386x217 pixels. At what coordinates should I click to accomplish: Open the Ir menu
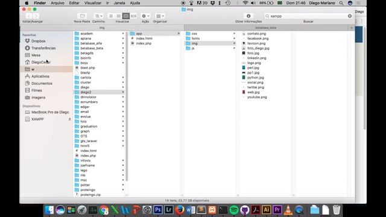[x=107, y=3]
